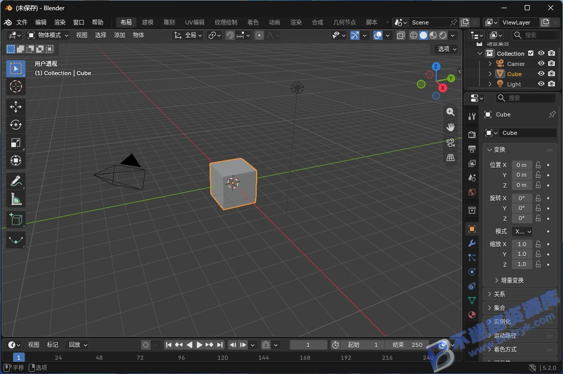Switch to the UV编辑 workspace tab
Image resolution: width=563 pixels, height=374 pixels.
point(195,22)
